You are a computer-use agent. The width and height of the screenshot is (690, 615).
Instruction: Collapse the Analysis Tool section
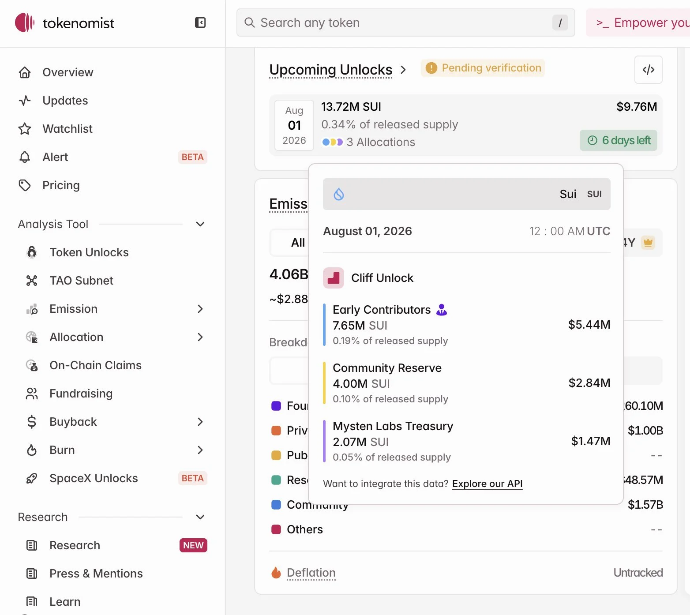(x=200, y=224)
